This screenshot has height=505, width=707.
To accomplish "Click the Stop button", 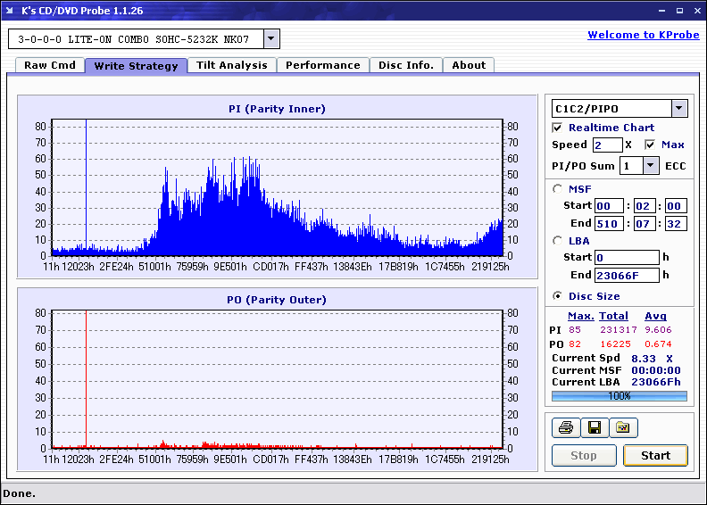I will tap(584, 455).
